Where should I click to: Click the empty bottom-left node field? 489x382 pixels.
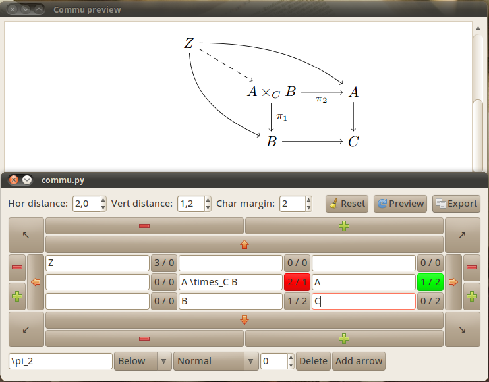98,301
